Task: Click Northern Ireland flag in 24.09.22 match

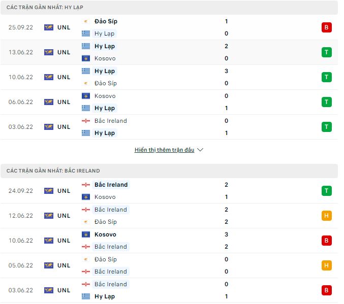Action: pyautogui.click(x=86, y=185)
